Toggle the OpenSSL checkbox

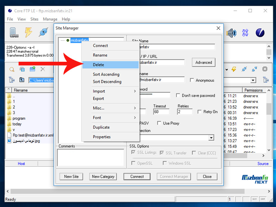point(134,163)
